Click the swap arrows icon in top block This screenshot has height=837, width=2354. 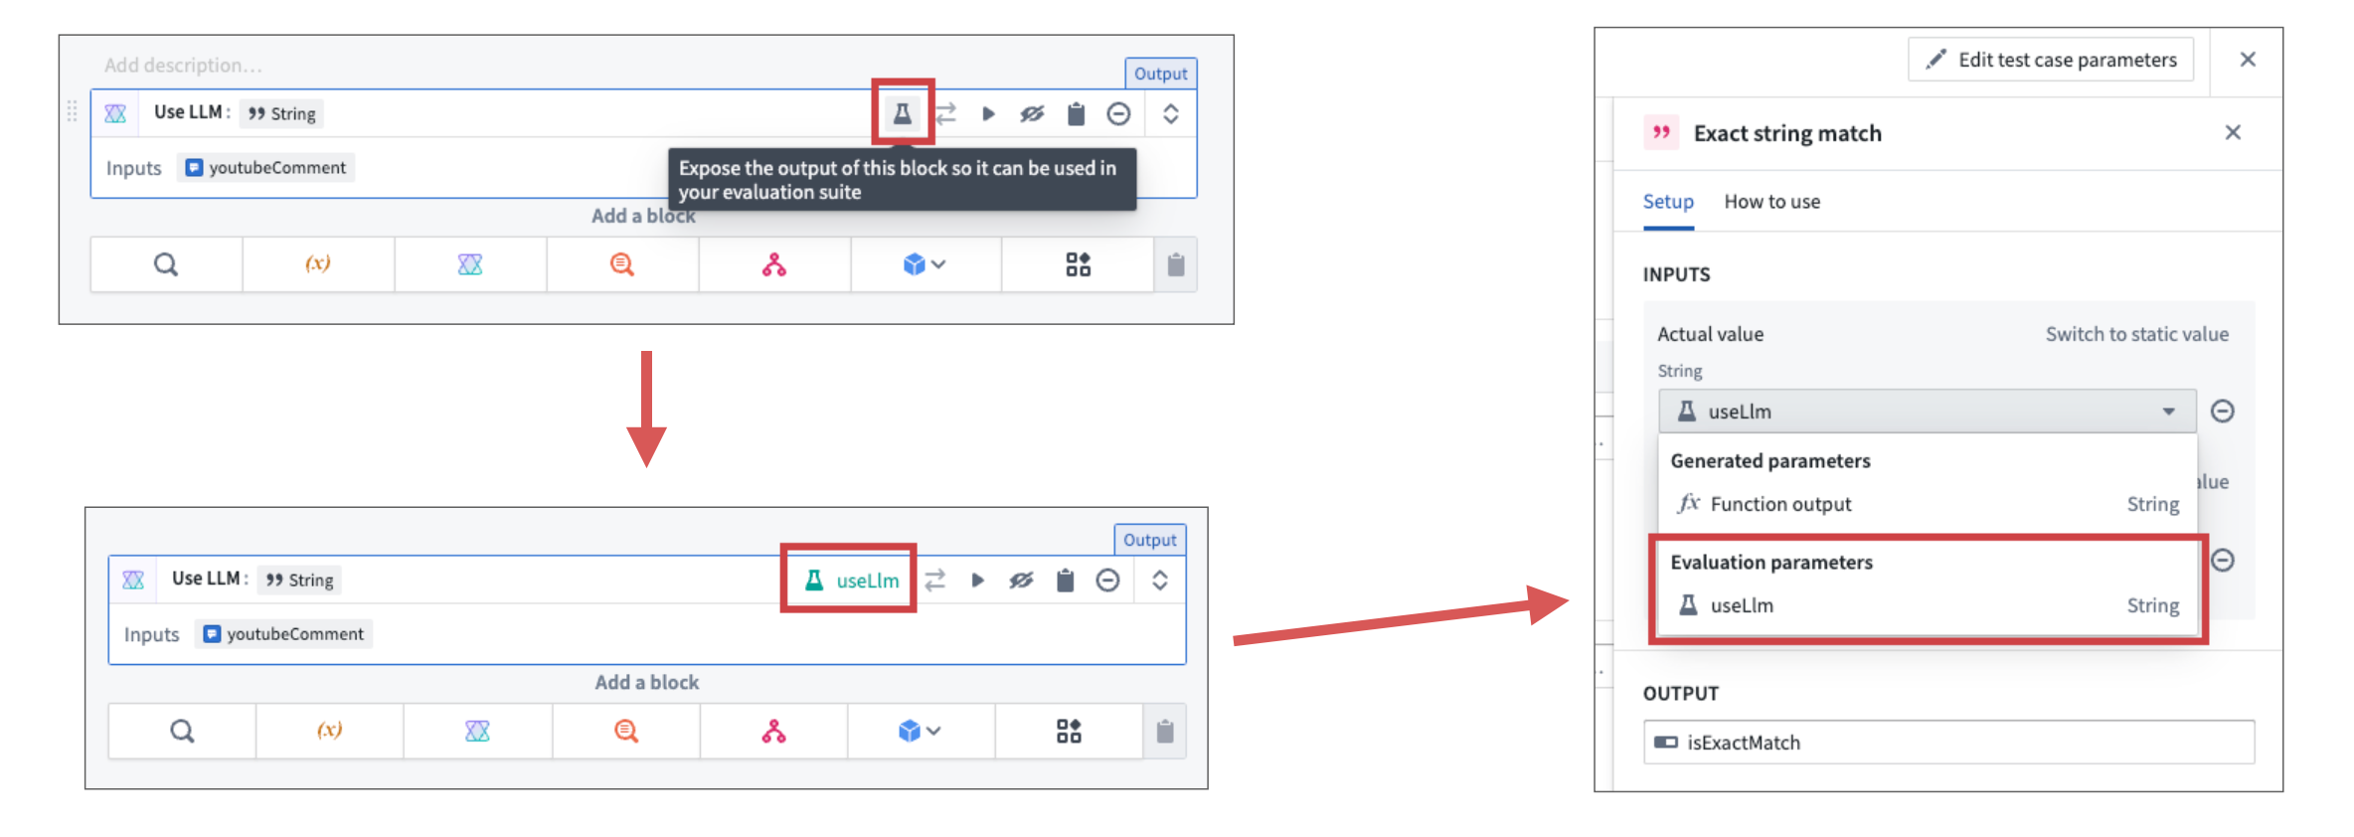tap(945, 113)
